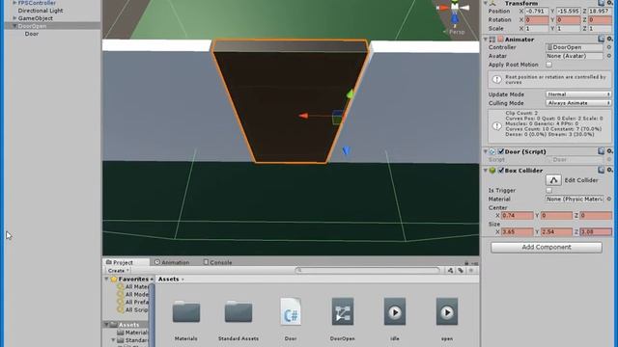Disable the Door (Script) component checkbox
618x347 pixels.
point(501,151)
